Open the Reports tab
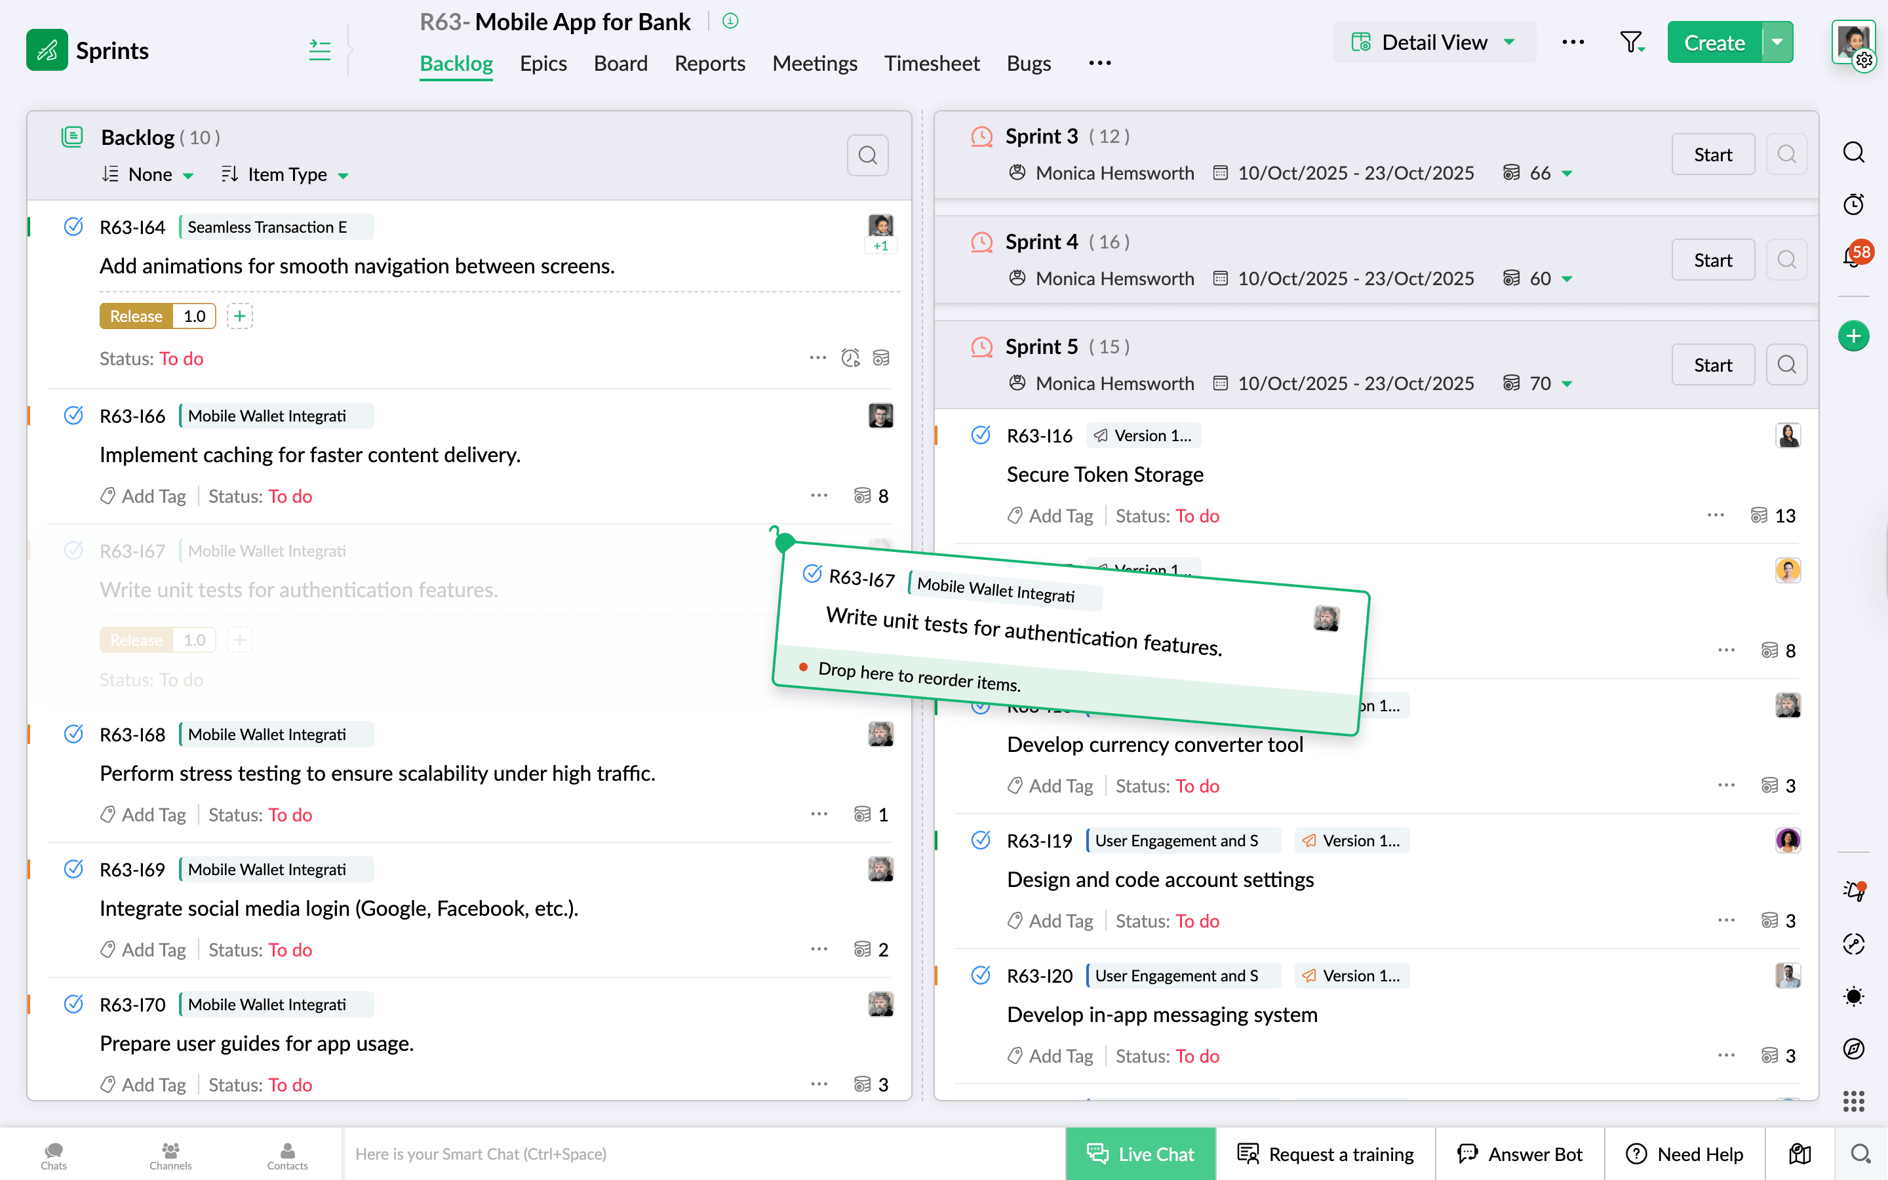 click(709, 64)
